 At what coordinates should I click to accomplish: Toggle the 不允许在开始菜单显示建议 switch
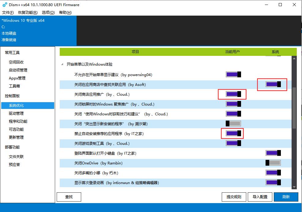pyautogui.click(x=232, y=74)
